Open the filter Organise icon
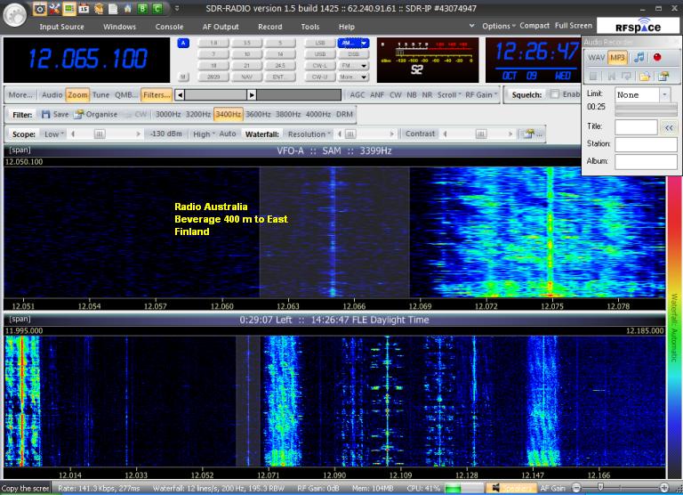The height and width of the screenshot is (495, 683). (79, 114)
